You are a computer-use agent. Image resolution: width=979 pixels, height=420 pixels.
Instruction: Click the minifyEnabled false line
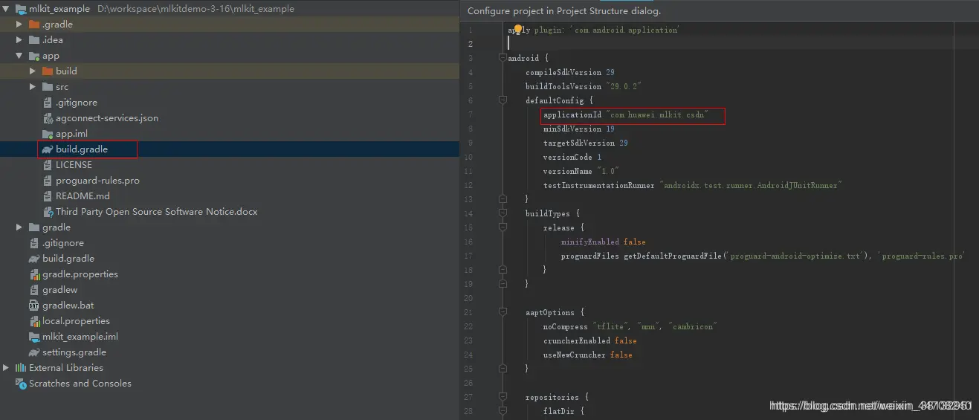[x=604, y=242]
